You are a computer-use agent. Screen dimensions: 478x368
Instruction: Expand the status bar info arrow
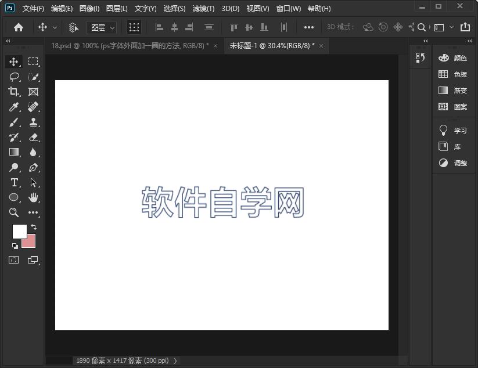(175, 361)
